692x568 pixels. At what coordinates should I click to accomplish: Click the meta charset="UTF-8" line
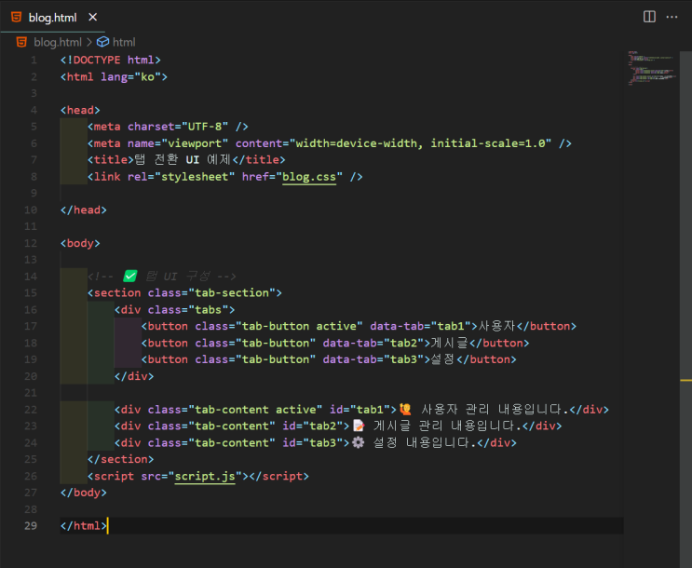click(x=168, y=127)
